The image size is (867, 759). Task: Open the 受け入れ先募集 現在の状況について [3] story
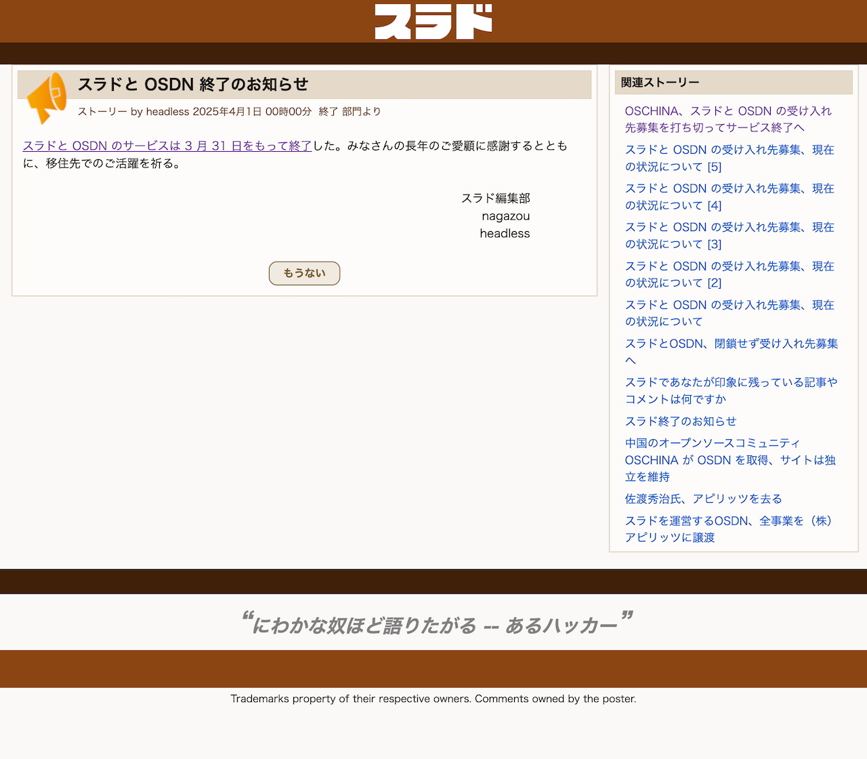coord(729,235)
